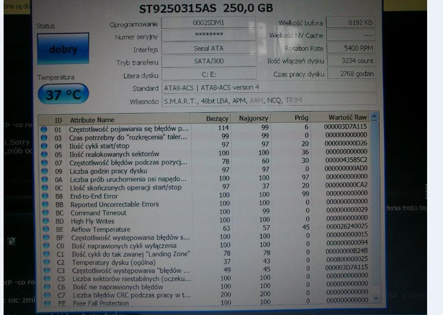The height and width of the screenshot is (315, 443).
Task: Click raw value 000026240025 of Airflow Temperature
Action: (347, 226)
